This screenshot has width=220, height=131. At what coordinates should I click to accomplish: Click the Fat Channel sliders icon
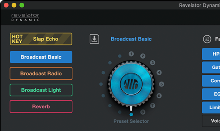pyautogui.click(x=207, y=39)
